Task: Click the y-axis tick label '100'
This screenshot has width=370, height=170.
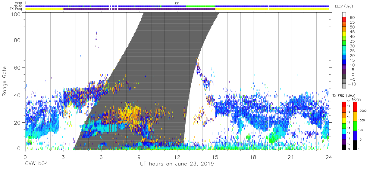Action: click(16, 14)
